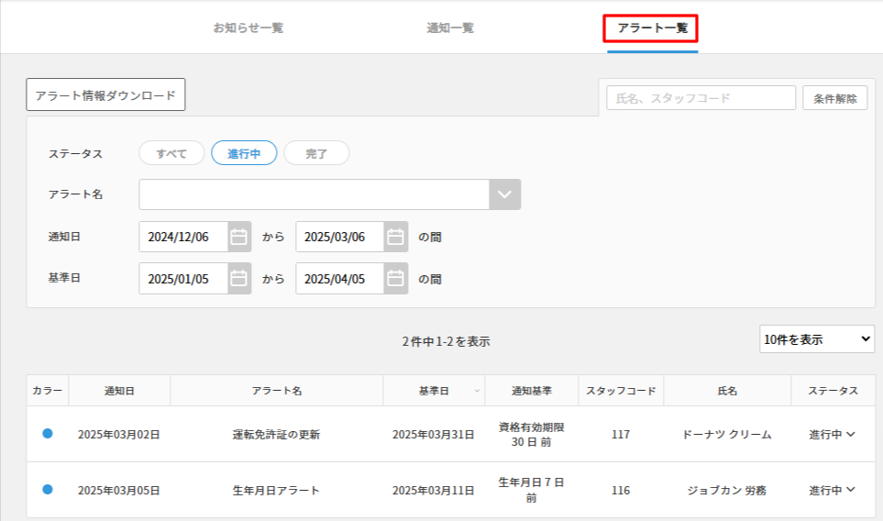
Task: Select the 進行中 status filter
Action: 244,154
